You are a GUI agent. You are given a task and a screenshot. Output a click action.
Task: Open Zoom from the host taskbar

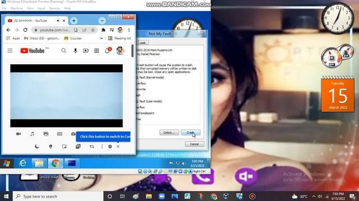162,196
